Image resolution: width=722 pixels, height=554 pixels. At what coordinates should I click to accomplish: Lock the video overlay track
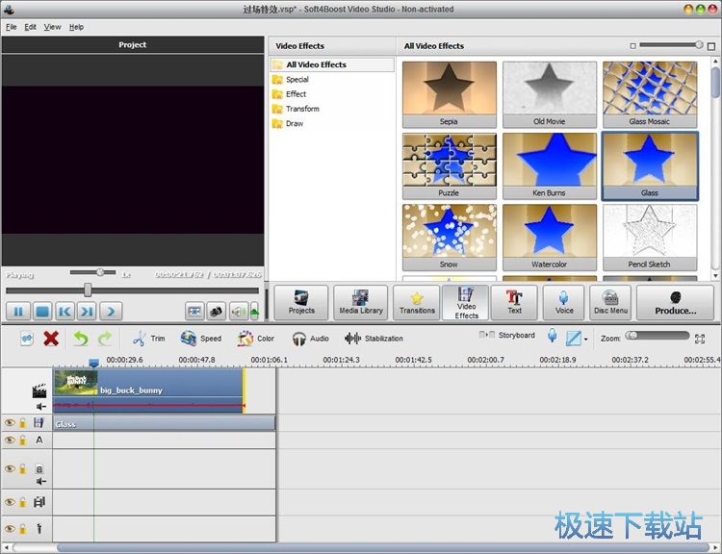pos(22,502)
